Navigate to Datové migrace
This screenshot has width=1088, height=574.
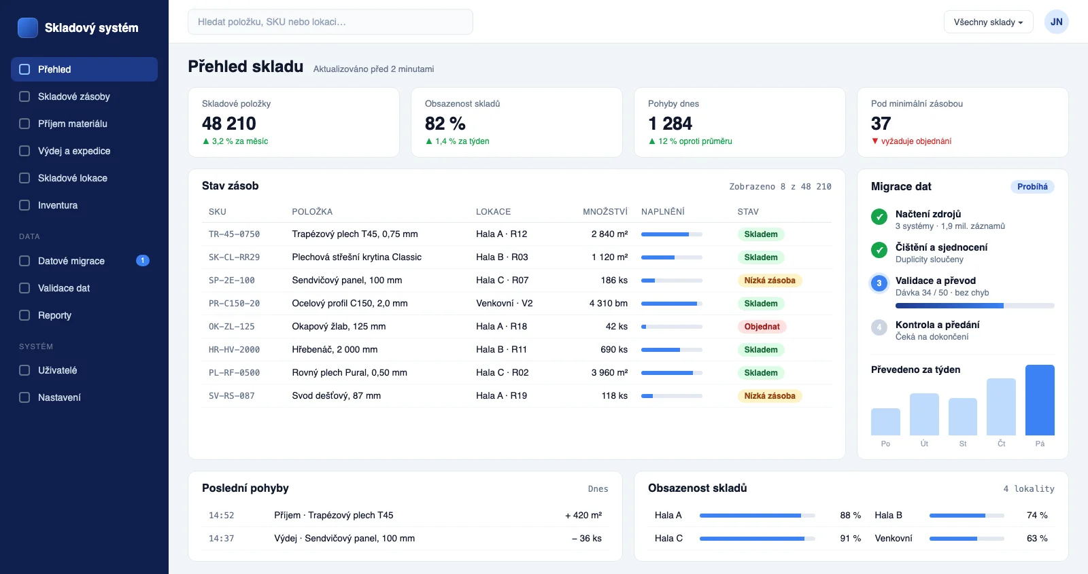tap(84, 261)
